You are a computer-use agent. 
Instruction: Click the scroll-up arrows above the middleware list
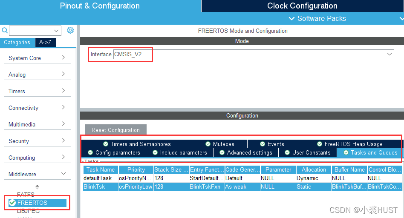[37, 187]
